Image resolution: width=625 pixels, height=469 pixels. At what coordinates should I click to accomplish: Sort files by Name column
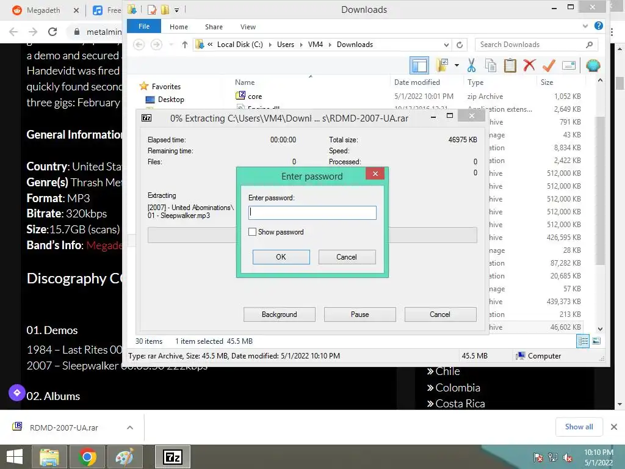click(245, 82)
